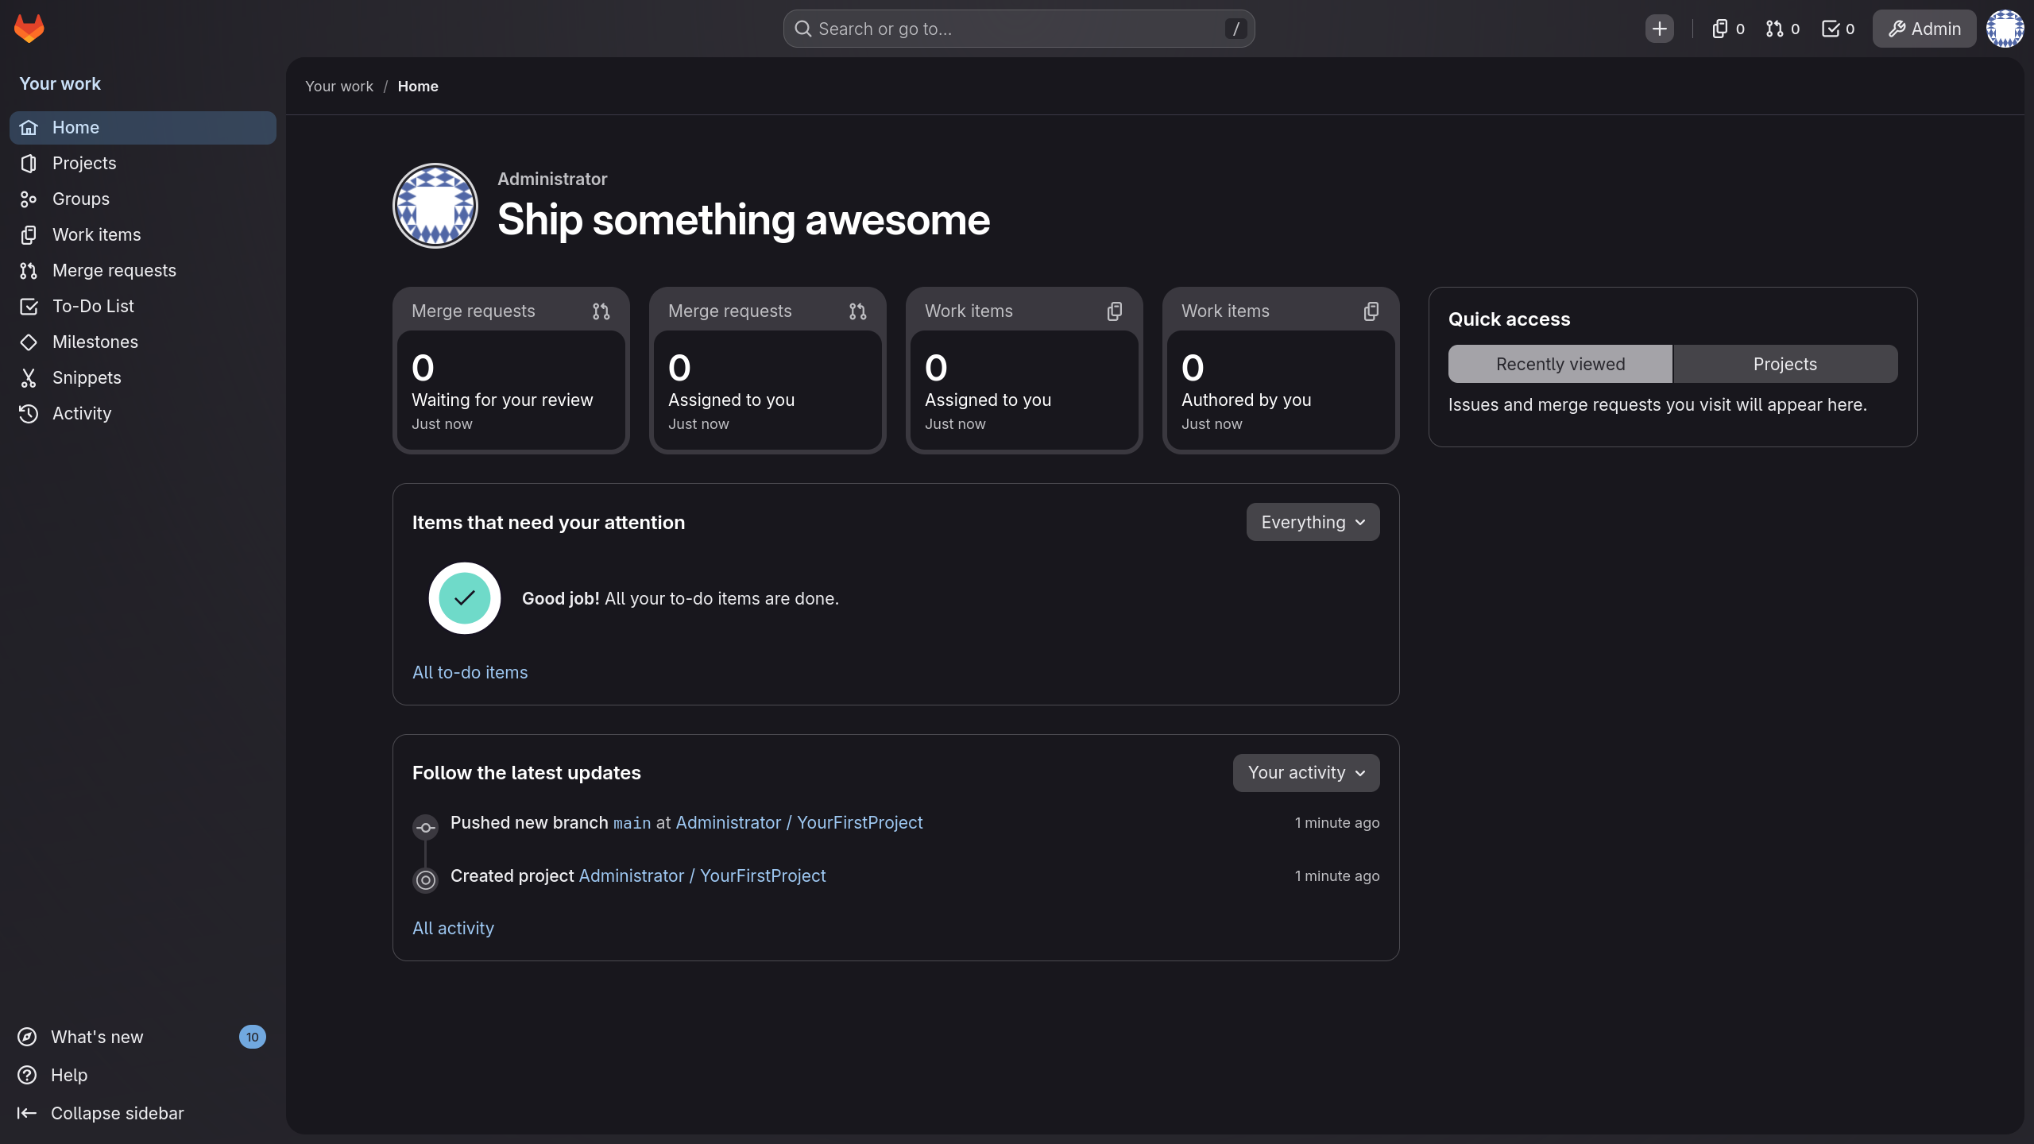2034x1144 pixels.
Task: Click the large Administrator profile avatar
Action: pos(435,206)
